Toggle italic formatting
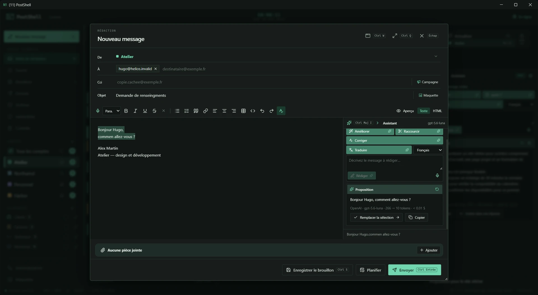This screenshot has height=295, width=538. point(135,111)
